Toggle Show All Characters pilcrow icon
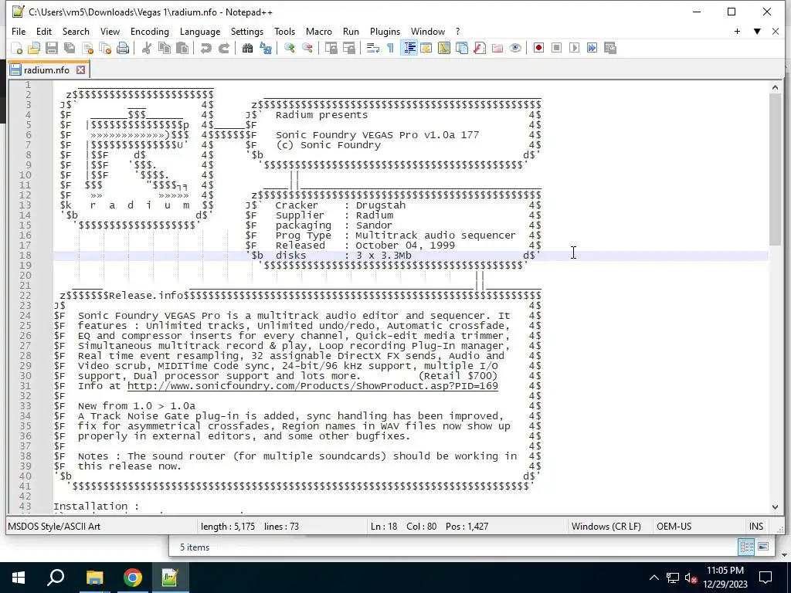Screen dimensions: 791x593 pos(390,48)
